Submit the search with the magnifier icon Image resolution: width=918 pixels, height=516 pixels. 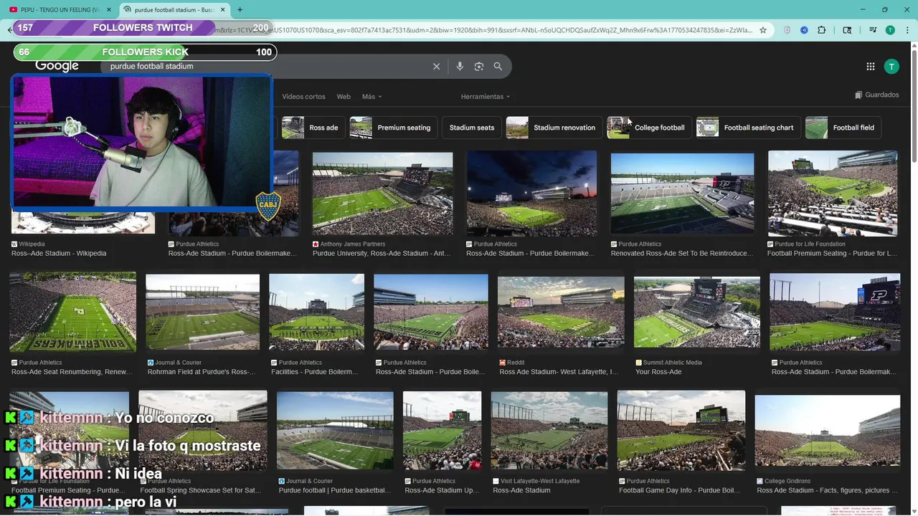(x=498, y=66)
